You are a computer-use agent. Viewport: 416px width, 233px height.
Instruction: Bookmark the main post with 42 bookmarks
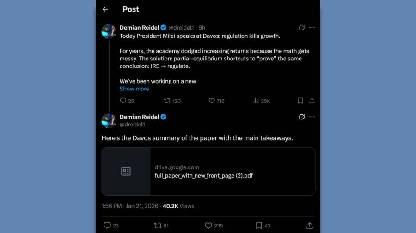pos(259,226)
